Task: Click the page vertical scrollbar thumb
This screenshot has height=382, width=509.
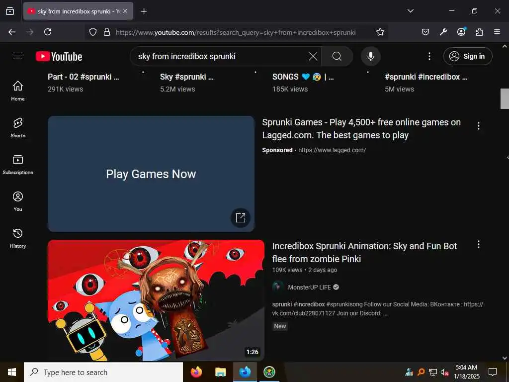Action: (x=505, y=98)
